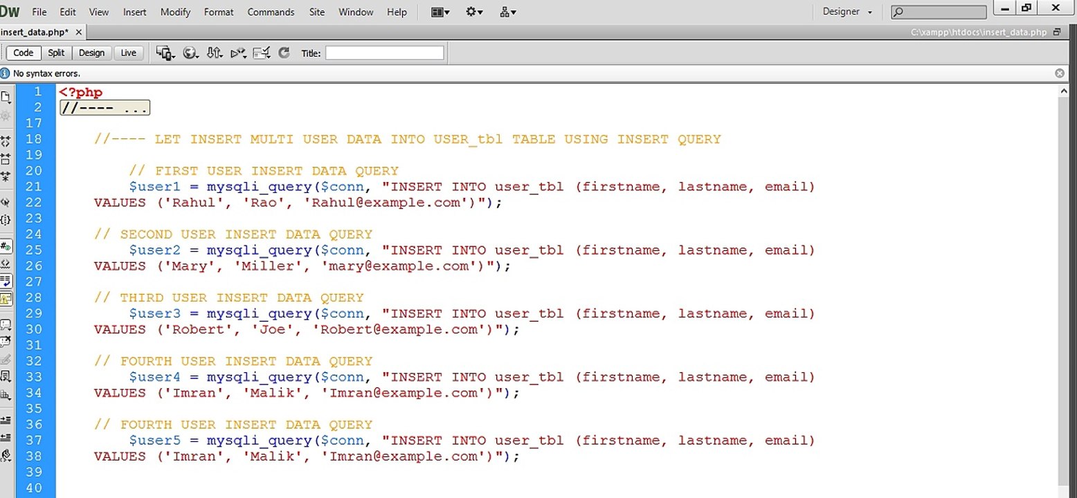Dismiss the No syntax errors info bar
1077x498 pixels.
(x=1060, y=73)
